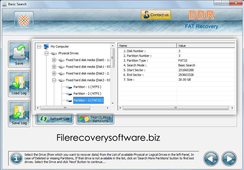Expand the Disk1 hard disk node
Screen dimensions: 244x170
[x=54, y=67]
